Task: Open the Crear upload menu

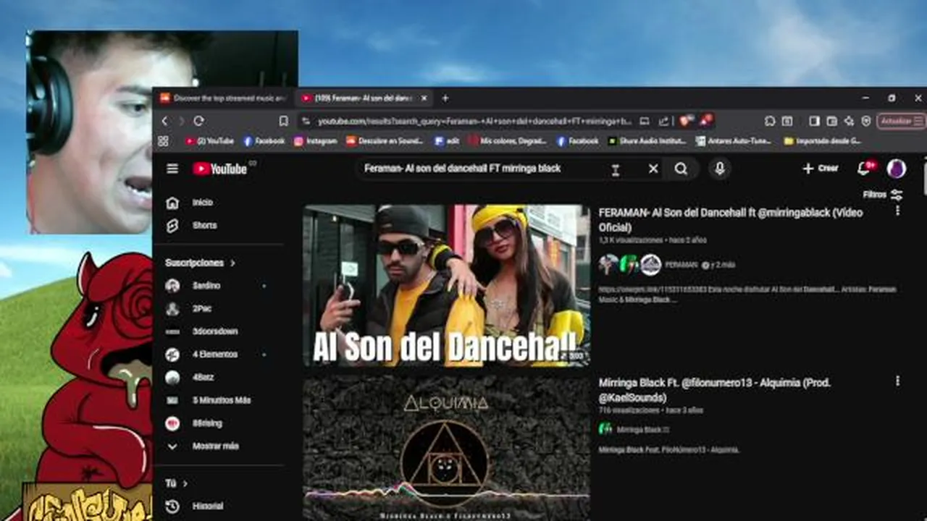Action: click(x=820, y=169)
